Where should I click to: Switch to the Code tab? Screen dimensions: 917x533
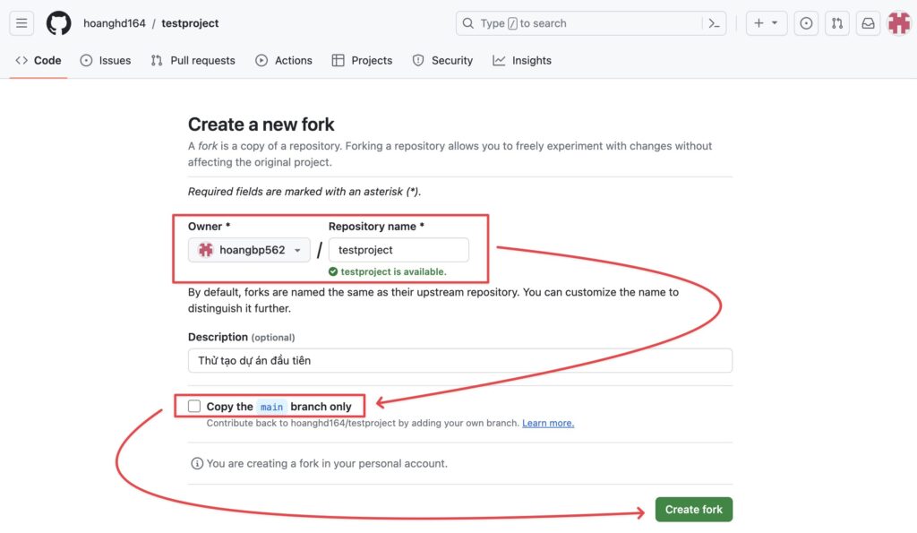click(39, 60)
